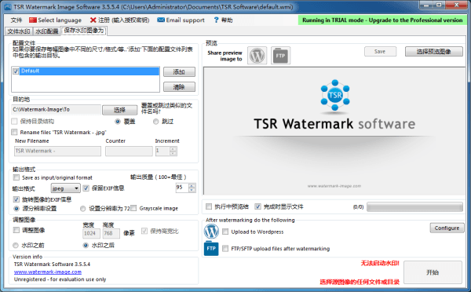Click the question mark help icon
The height and width of the screenshot is (292, 471).
(x=217, y=20)
